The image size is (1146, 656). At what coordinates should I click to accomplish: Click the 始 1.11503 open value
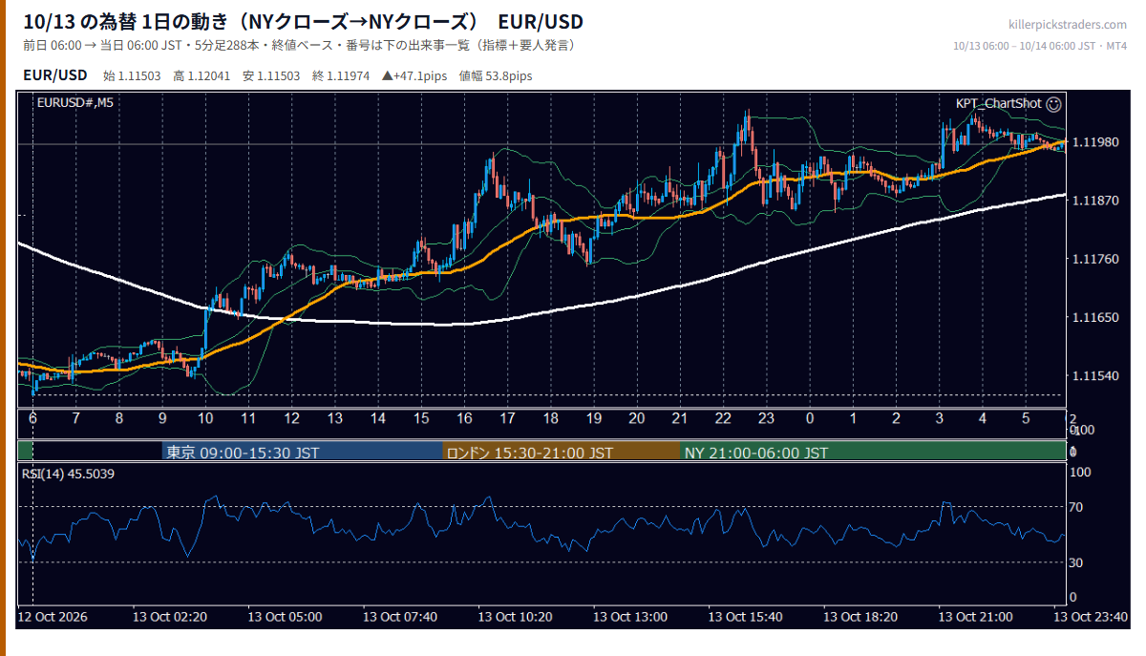click(133, 75)
